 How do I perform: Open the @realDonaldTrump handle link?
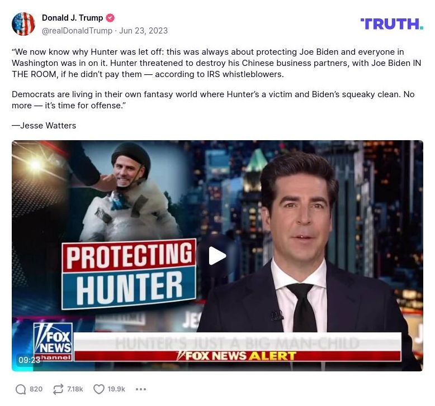tap(77, 31)
